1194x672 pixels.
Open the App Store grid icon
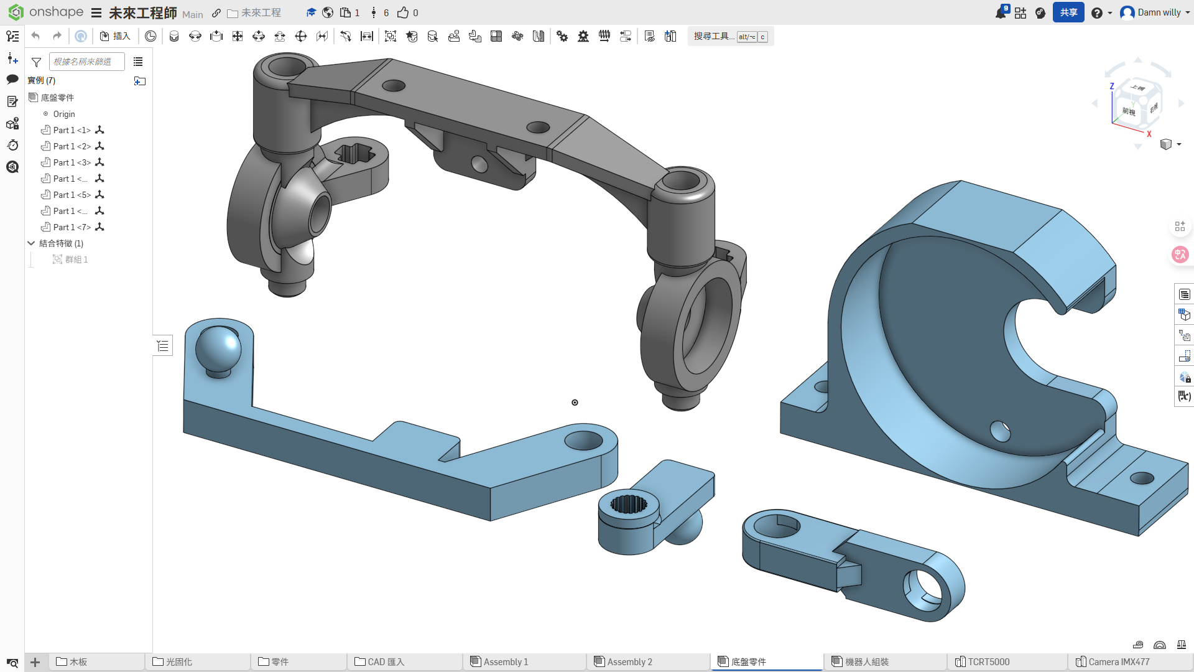(1020, 12)
